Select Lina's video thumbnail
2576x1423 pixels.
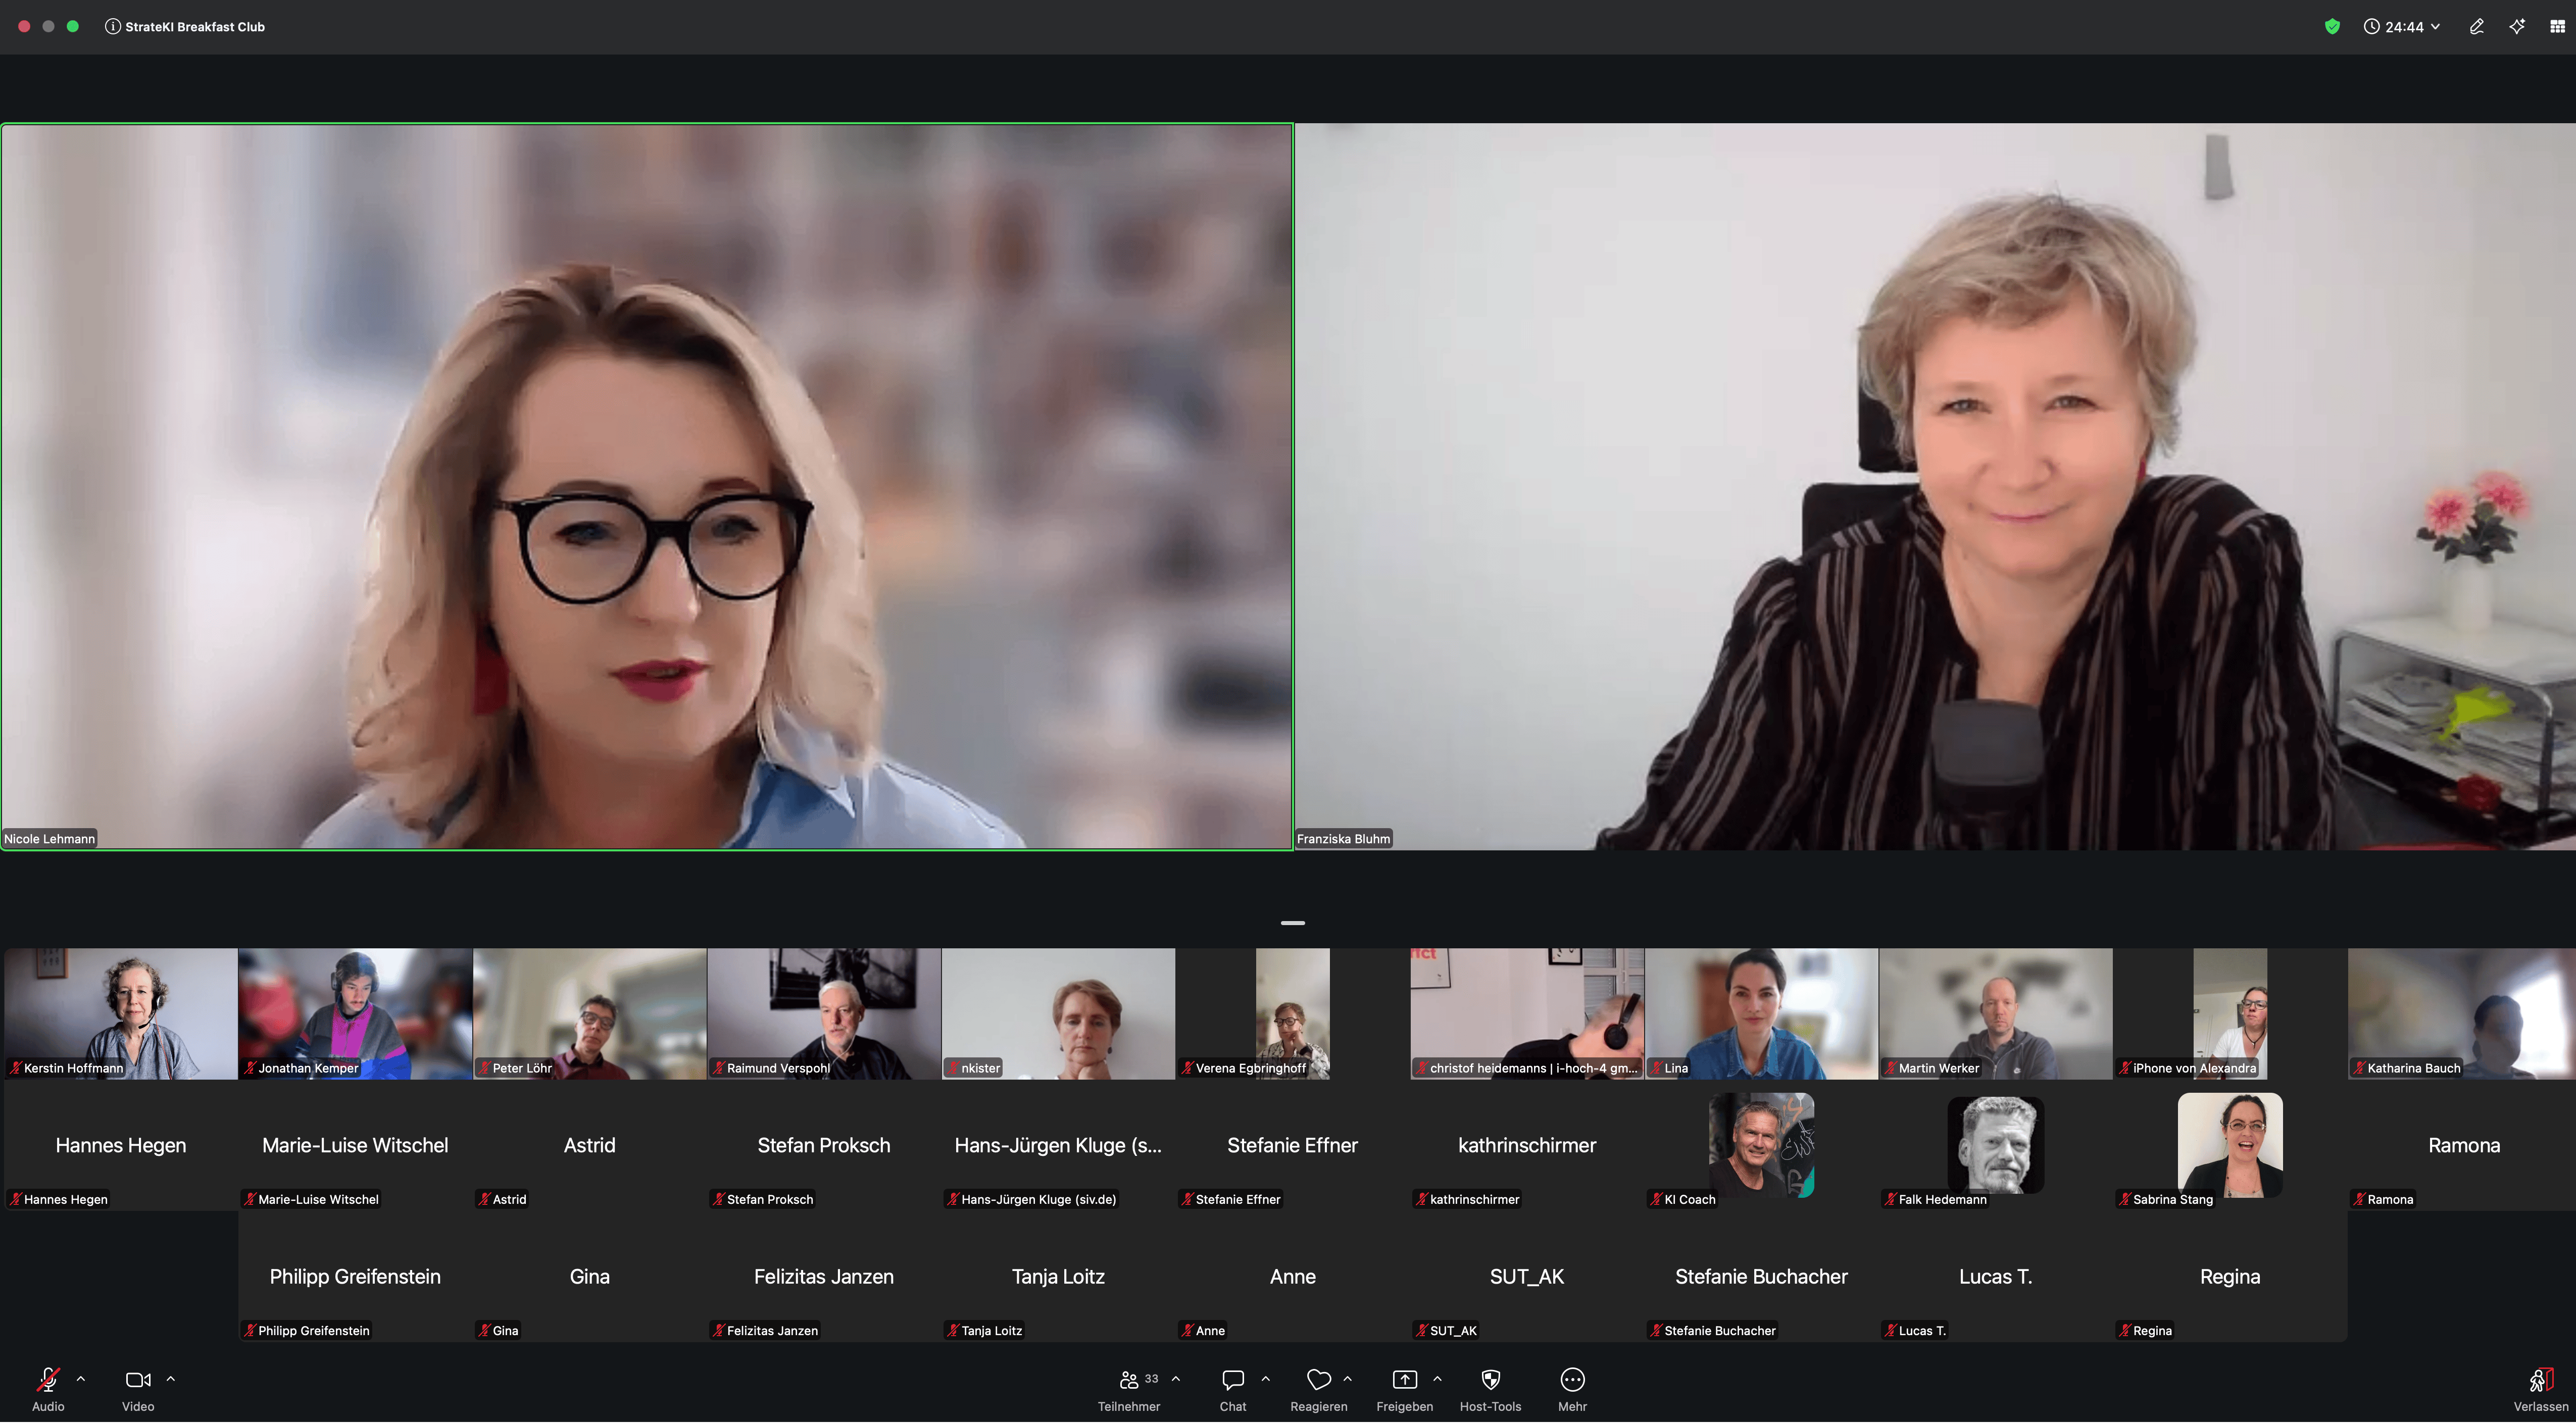click(x=1761, y=1014)
